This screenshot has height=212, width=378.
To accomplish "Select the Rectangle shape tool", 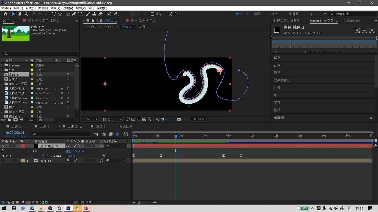I will (68, 14).
